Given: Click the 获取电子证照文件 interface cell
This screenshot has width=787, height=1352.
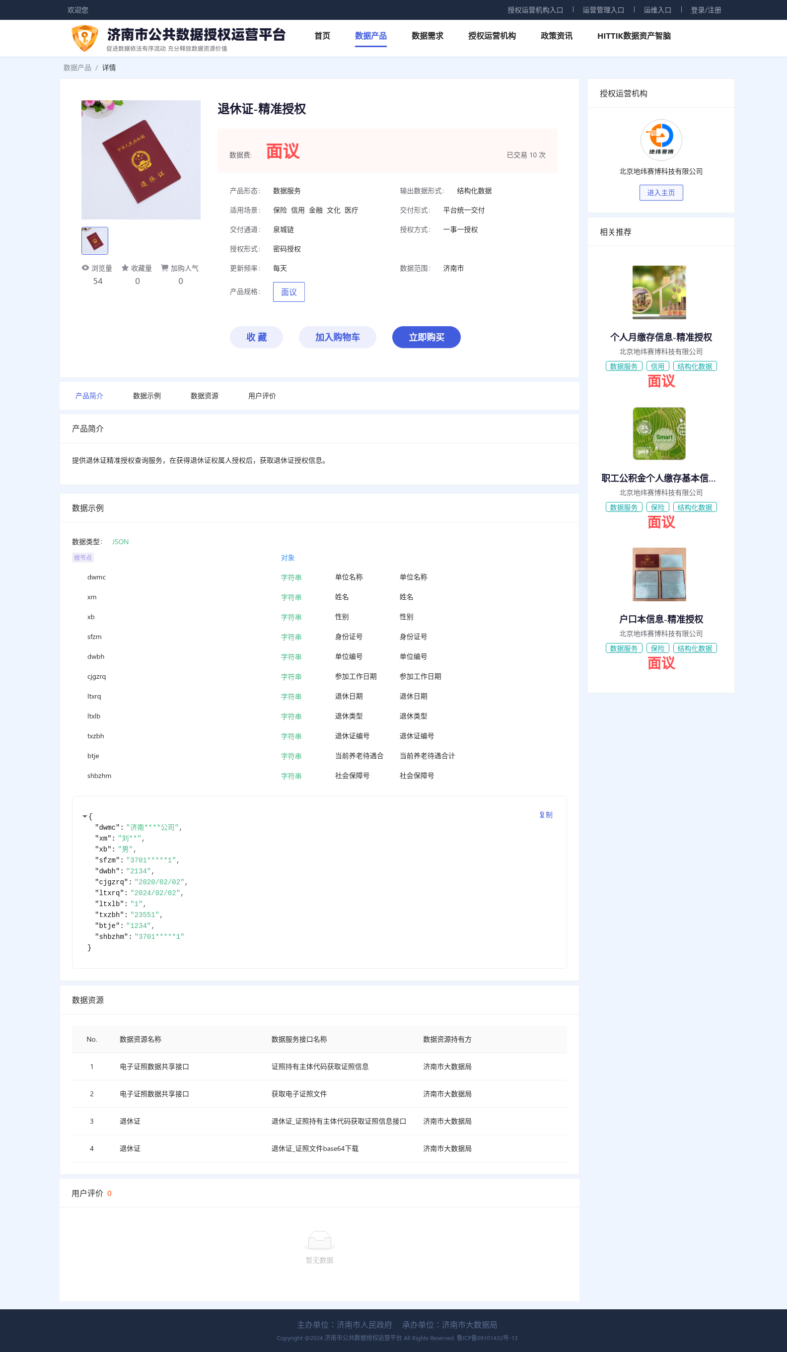Looking at the screenshot, I should click(299, 1094).
